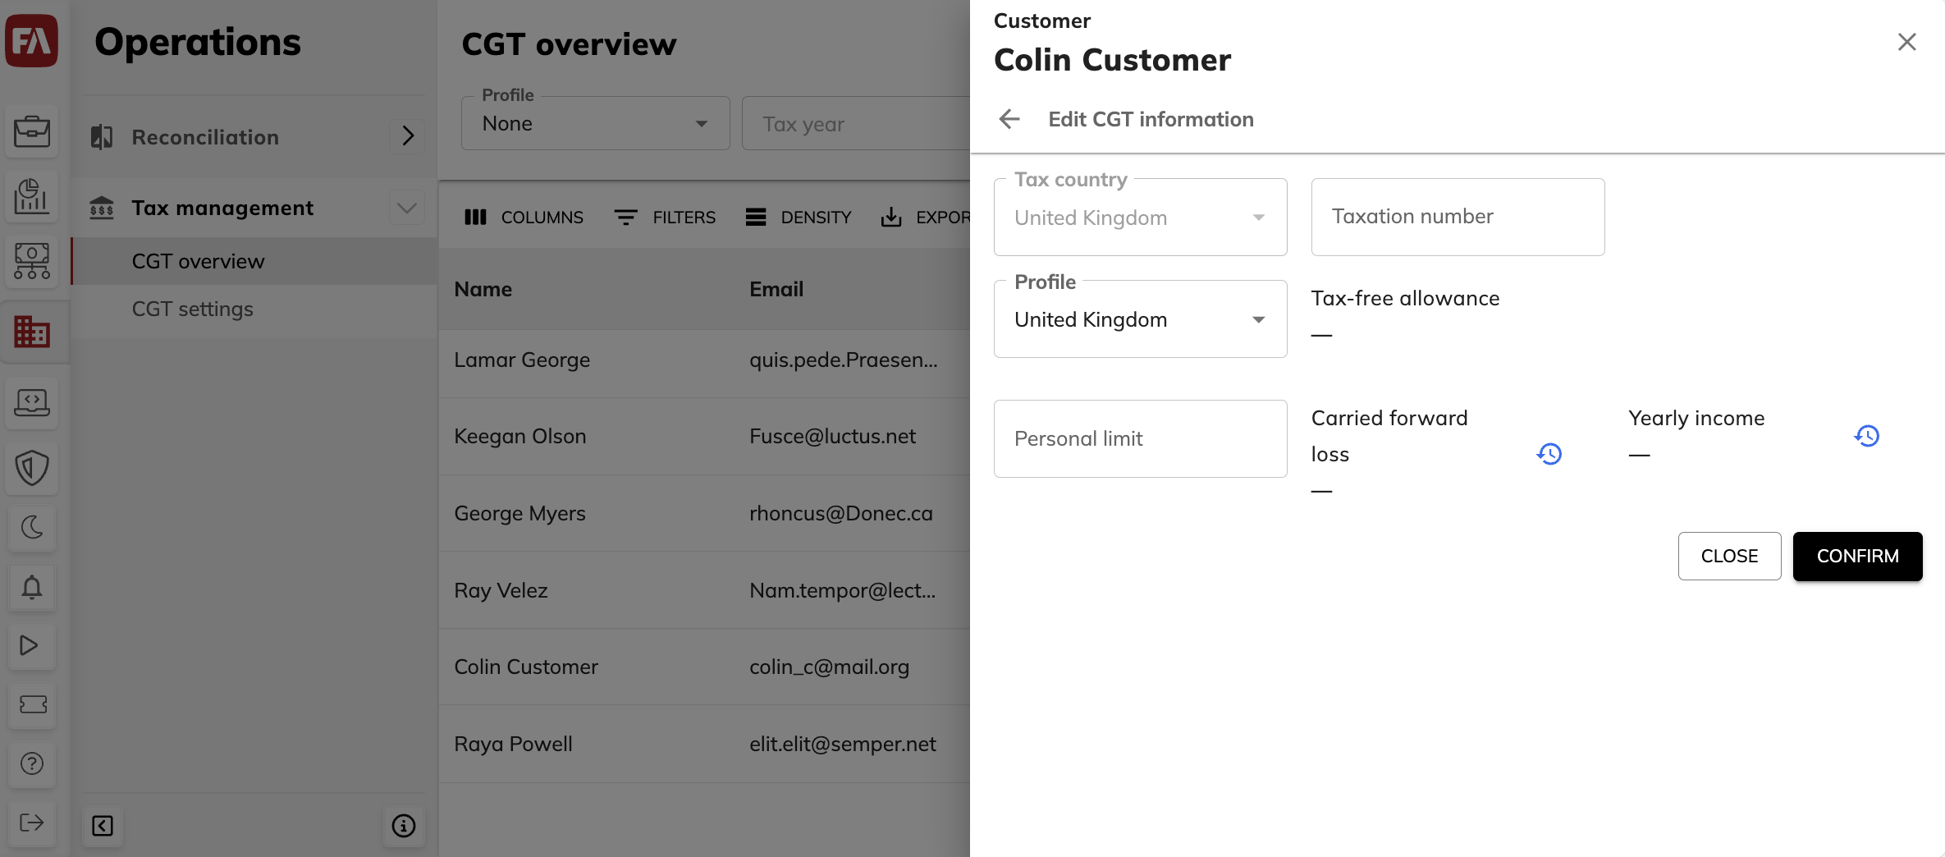The image size is (1945, 857).
Task: Open the Tax country dropdown
Action: (x=1140, y=218)
